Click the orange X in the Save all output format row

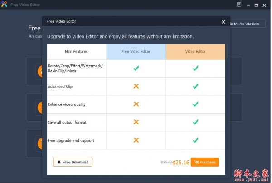(x=137, y=123)
